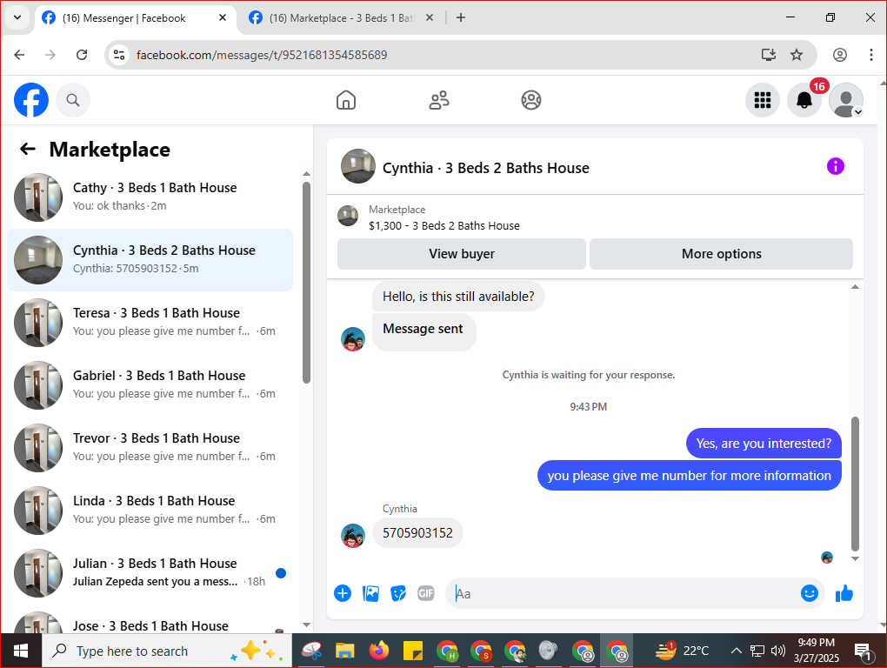This screenshot has height=668, width=887.
Task: Click the 'Hello, is this still available?' message
Action: 458,297
